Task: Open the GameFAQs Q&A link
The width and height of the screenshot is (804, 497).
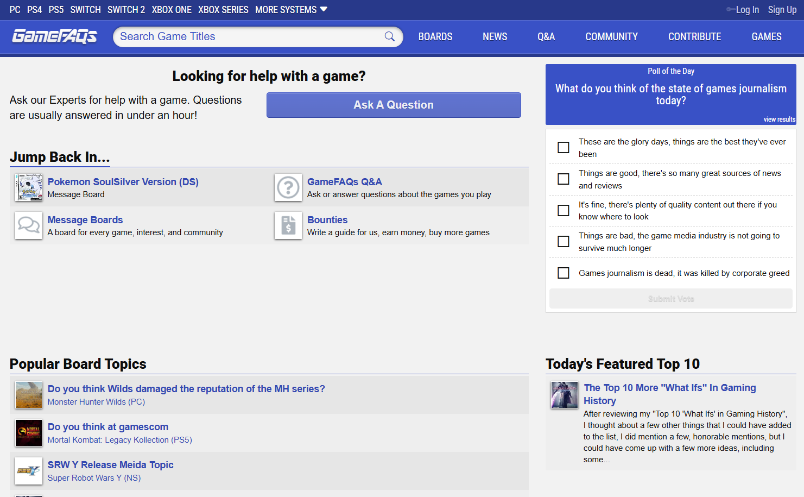Action: [345, 182]
